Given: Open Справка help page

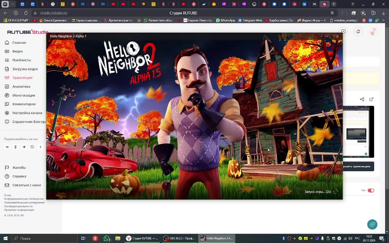Looking at the screenshot, I should coord(19,176).
